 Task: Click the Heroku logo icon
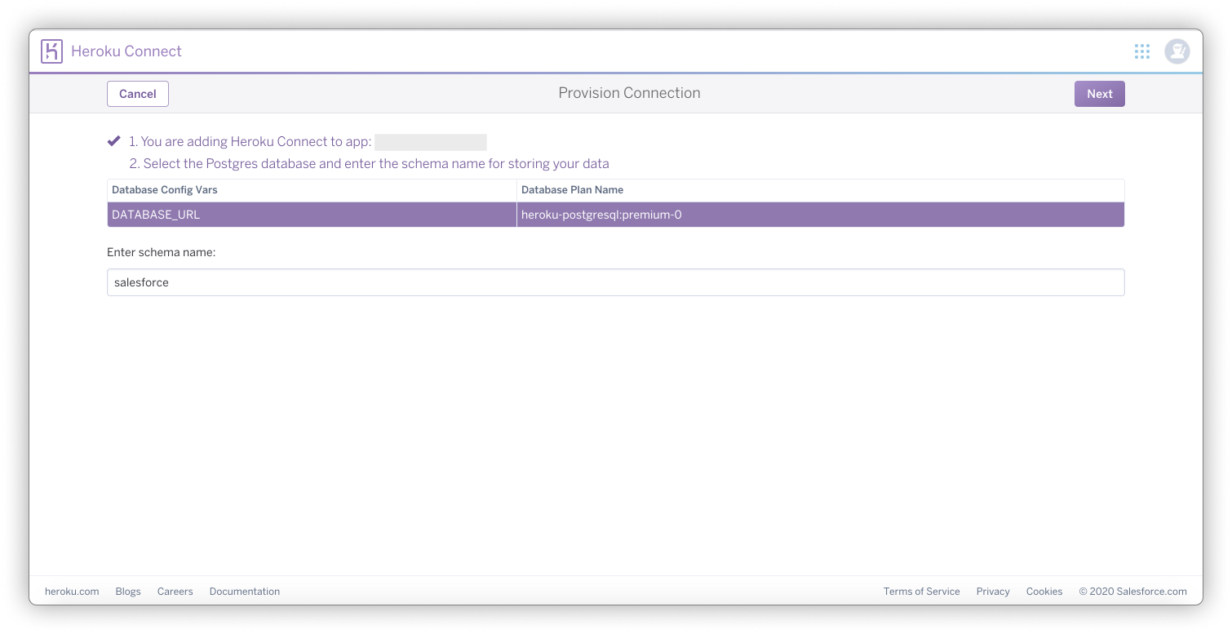(51, 51)
